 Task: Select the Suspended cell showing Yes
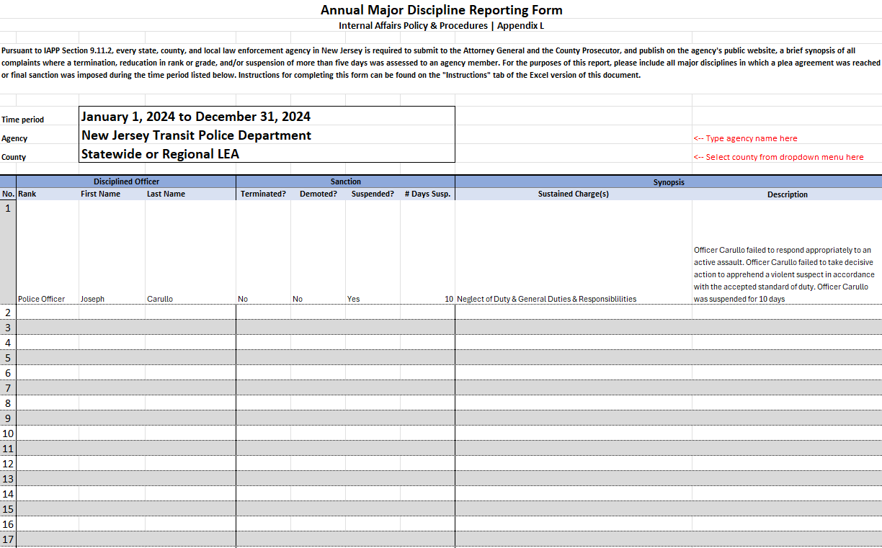tap(373, 252)
